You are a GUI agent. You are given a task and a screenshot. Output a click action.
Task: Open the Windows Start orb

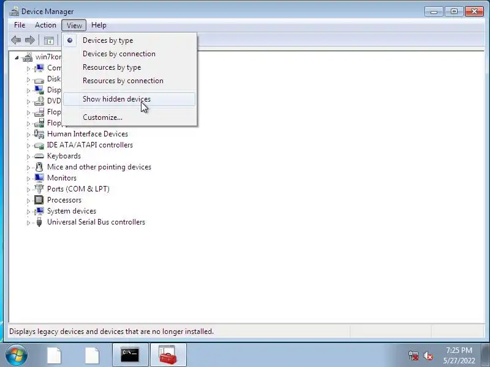tap(16, 355)
